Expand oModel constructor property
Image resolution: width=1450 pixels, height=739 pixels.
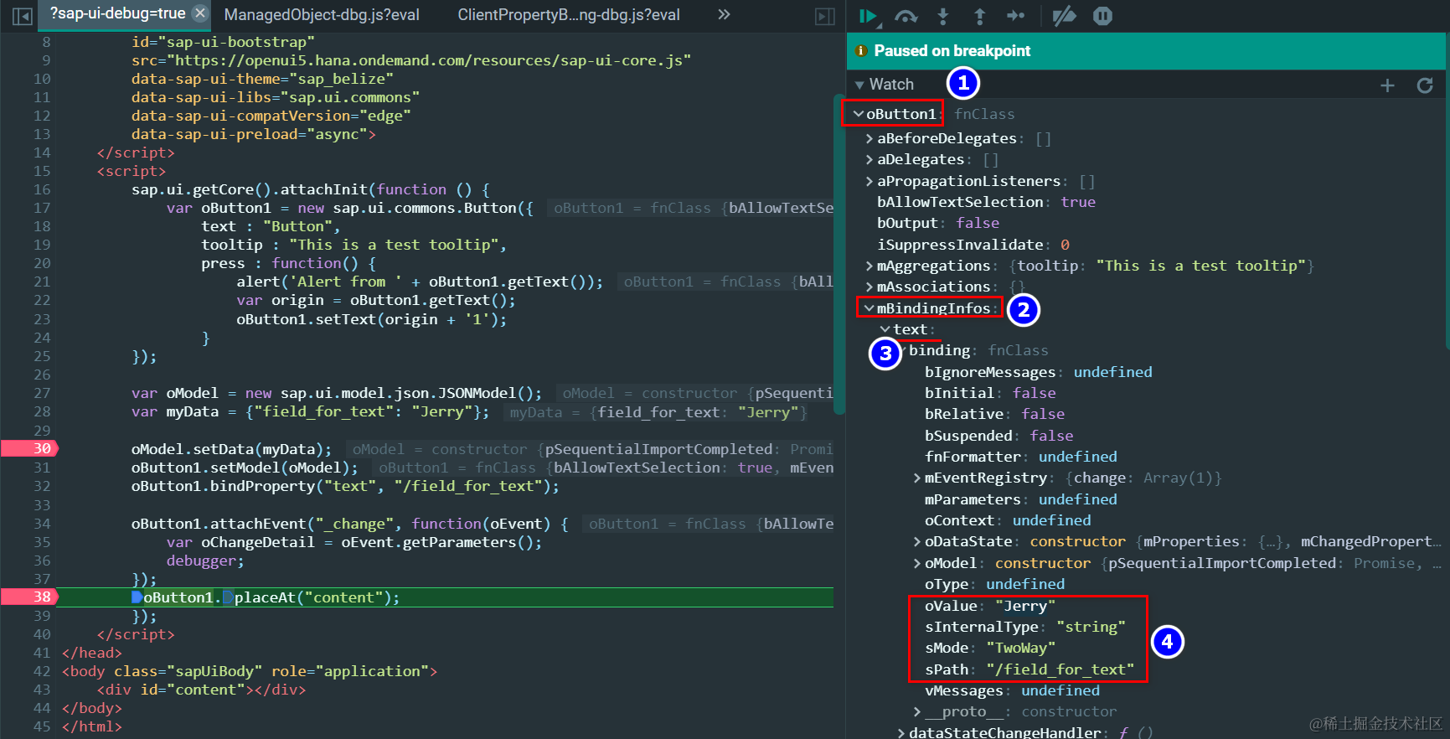(x=917, y=563)
